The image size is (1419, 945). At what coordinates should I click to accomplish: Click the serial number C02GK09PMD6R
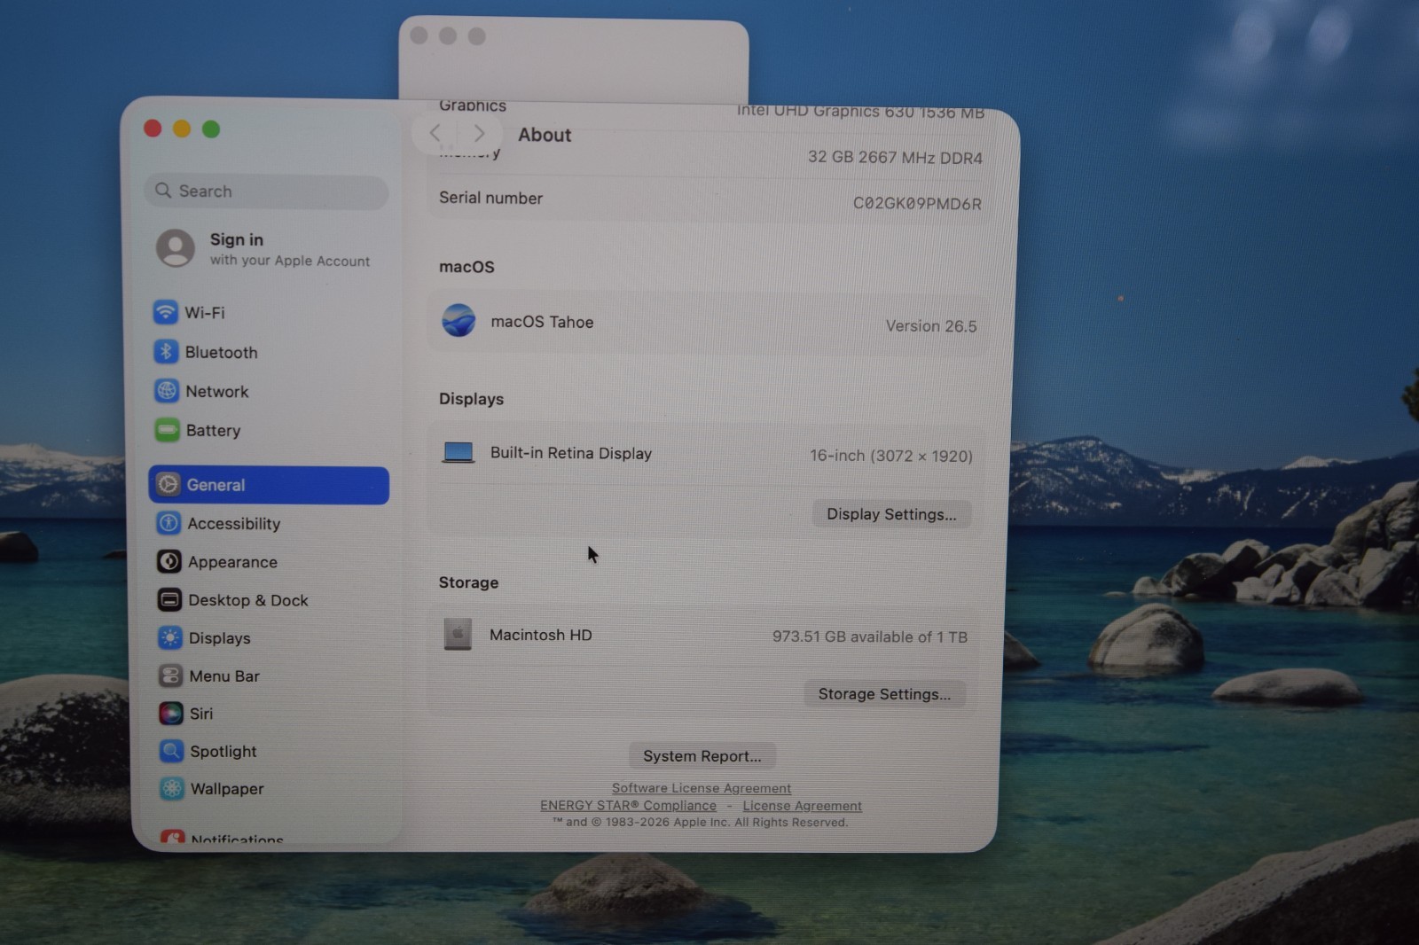click(917, 203)
